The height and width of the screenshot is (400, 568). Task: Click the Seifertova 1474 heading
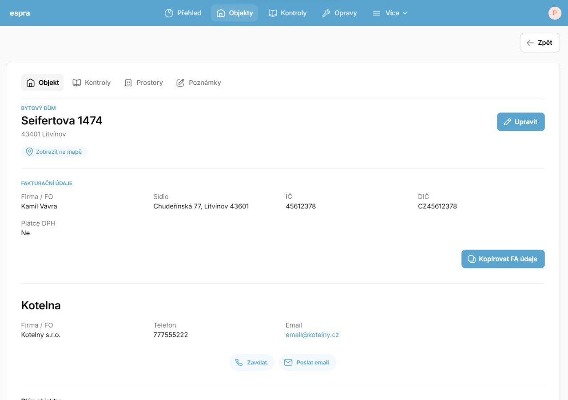[62, 120]
